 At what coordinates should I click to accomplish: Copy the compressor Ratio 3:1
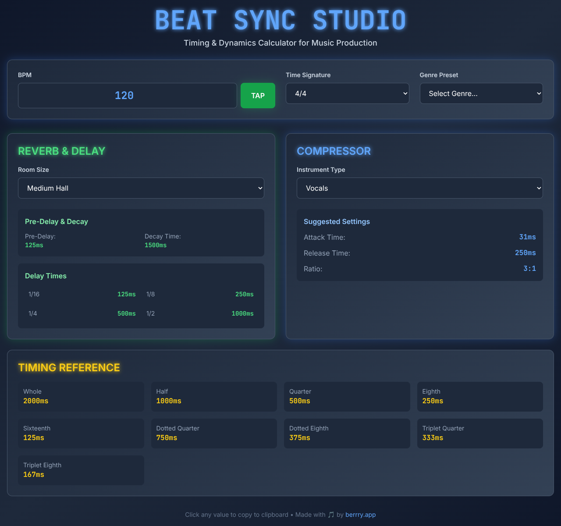pyautogui.click(x=529, y=269)
